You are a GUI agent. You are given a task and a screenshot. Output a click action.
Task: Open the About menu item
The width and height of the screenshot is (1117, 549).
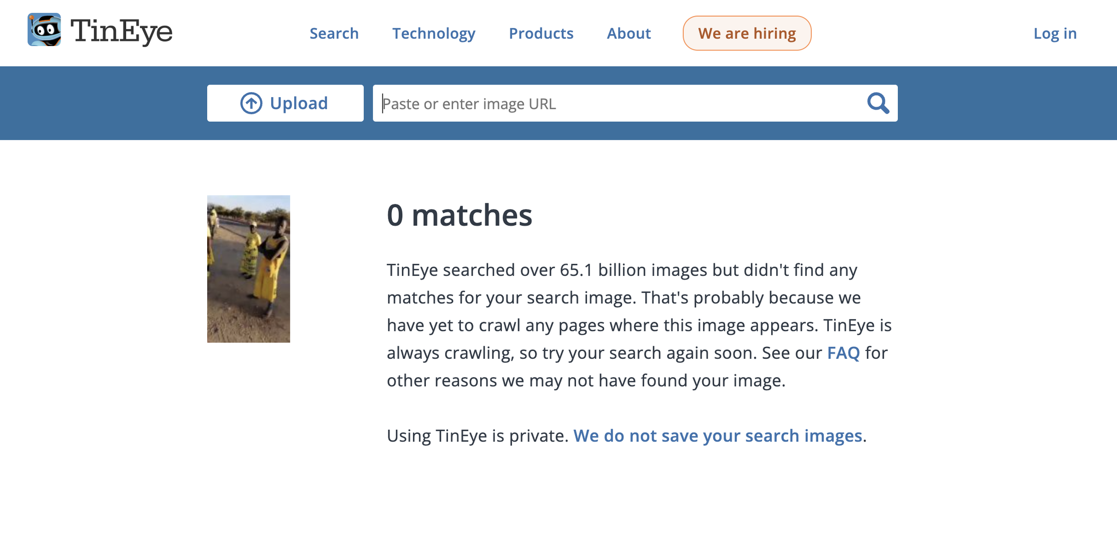click(x=629, y=33)
